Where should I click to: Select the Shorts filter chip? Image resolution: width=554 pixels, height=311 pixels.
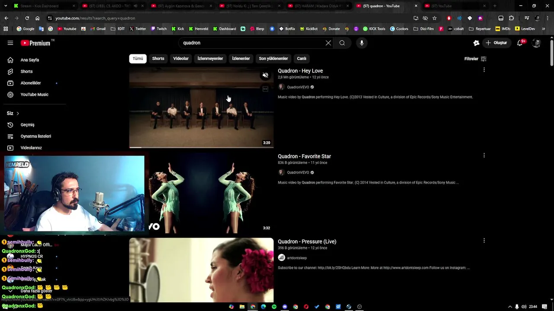click(158, 58)
